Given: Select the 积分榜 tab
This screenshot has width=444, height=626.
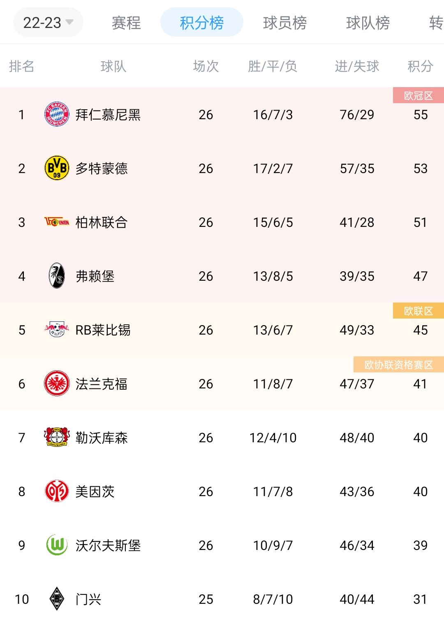Looking at the screenshot, I should 201,23.
